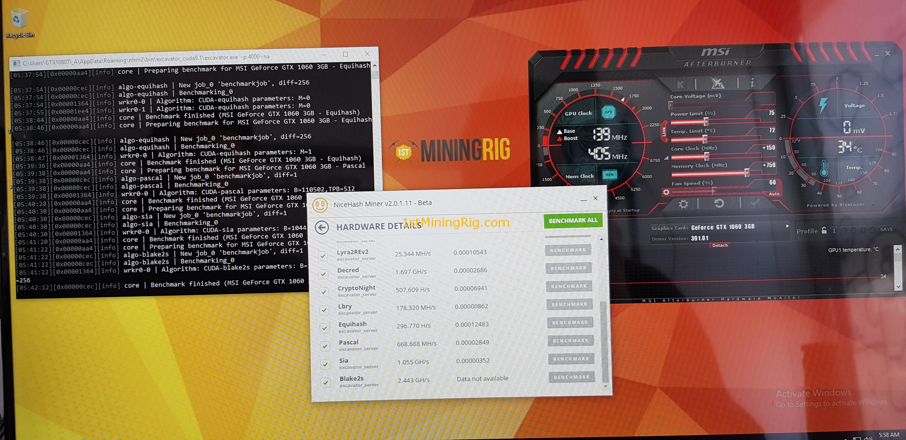Open the MSI jet logo icon in Afterburner

(718, 83)
